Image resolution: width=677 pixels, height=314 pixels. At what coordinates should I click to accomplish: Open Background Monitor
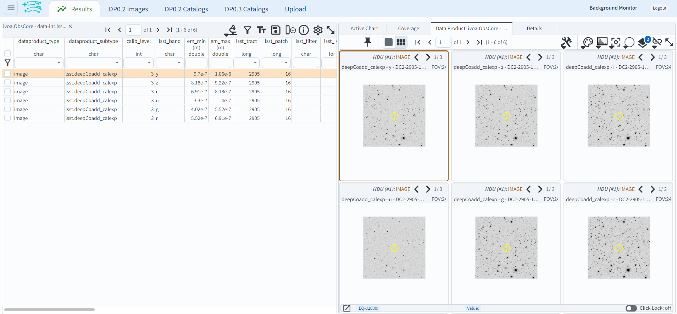click(x=613, y=8)
